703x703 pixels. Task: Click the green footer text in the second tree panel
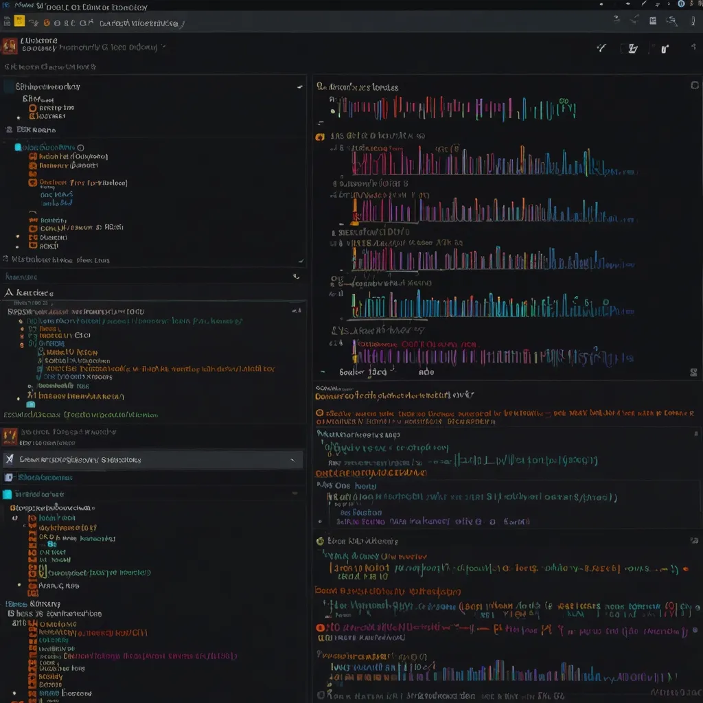pyautogui.click(x=81, y=415)
